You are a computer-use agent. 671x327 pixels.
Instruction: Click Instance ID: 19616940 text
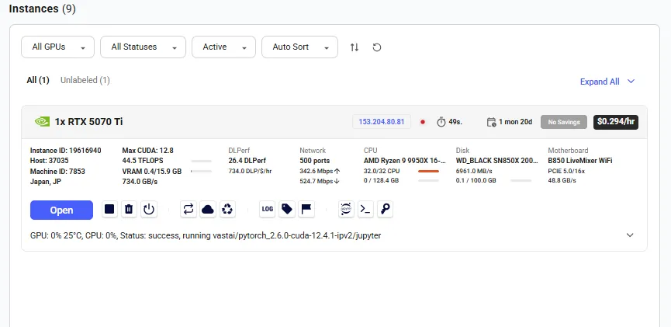[65, 151]
